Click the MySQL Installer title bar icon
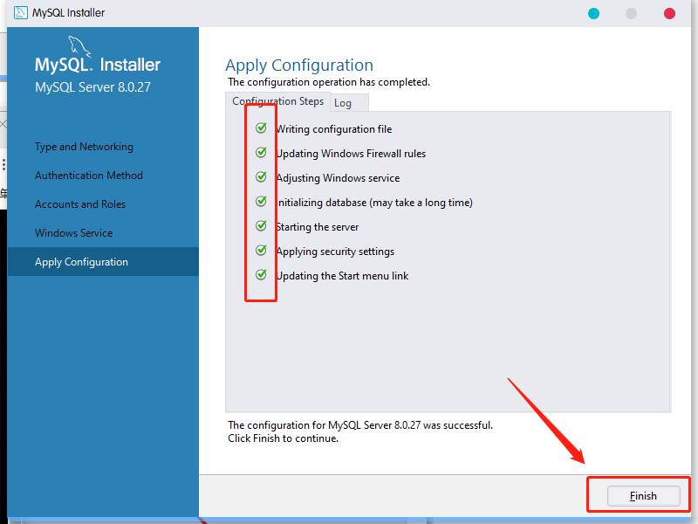 (20, 12)
